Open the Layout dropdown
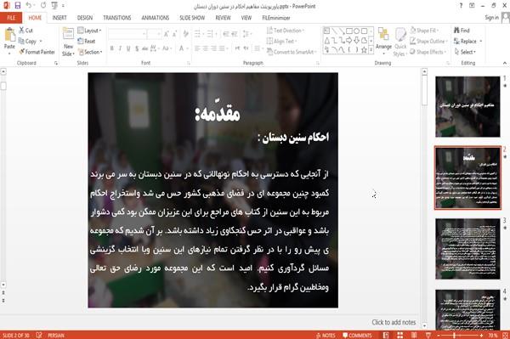510x339 pixels. tap(89, 31)
